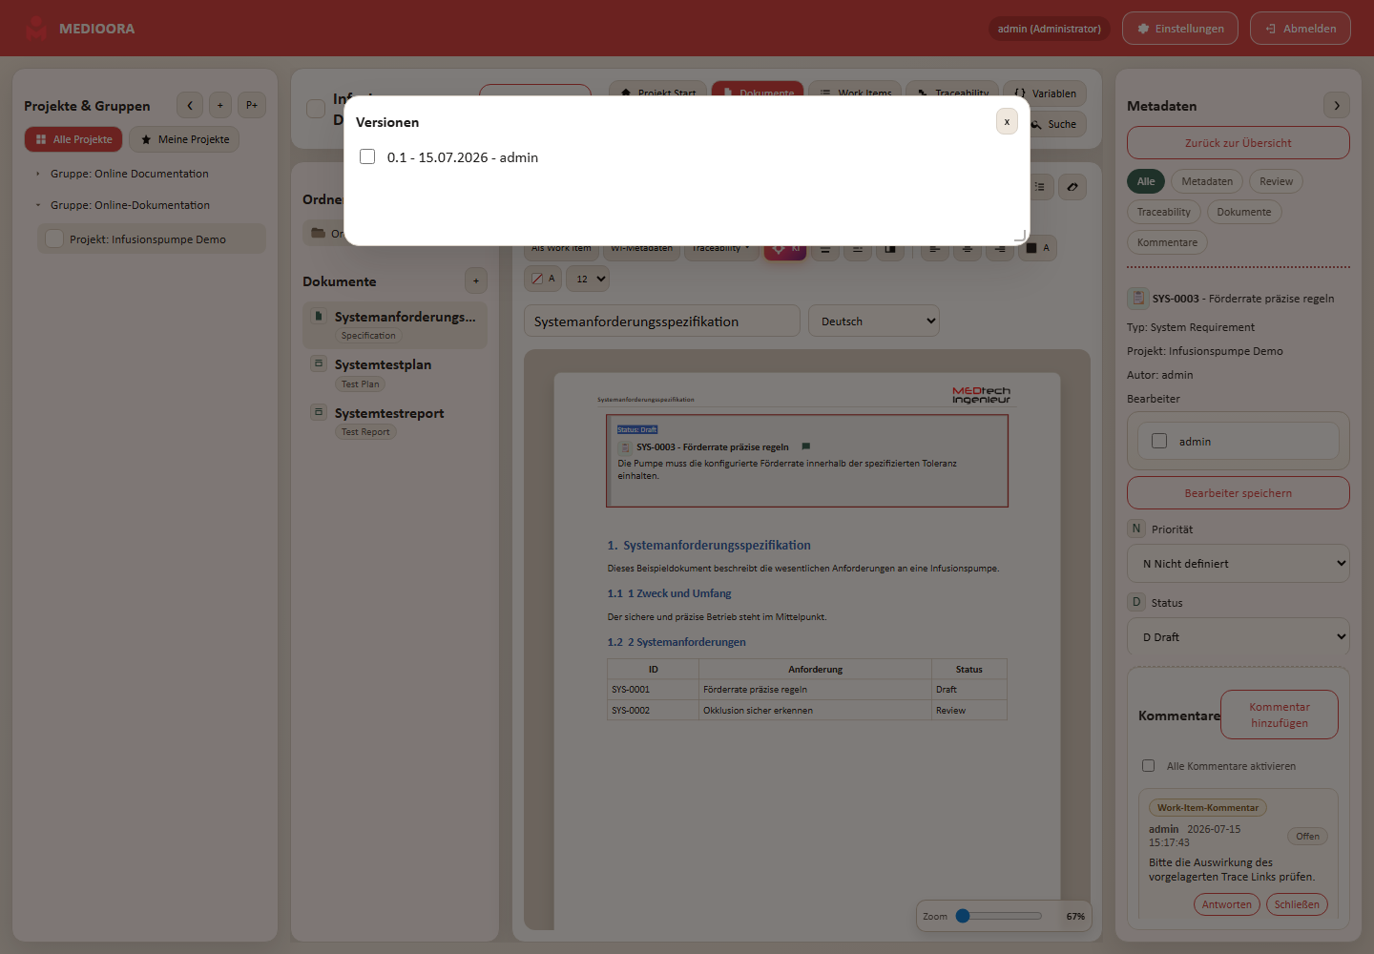Tick the version 0.1 checkbox
Viewport: 1374px width, 954px height.
(367, 156)
